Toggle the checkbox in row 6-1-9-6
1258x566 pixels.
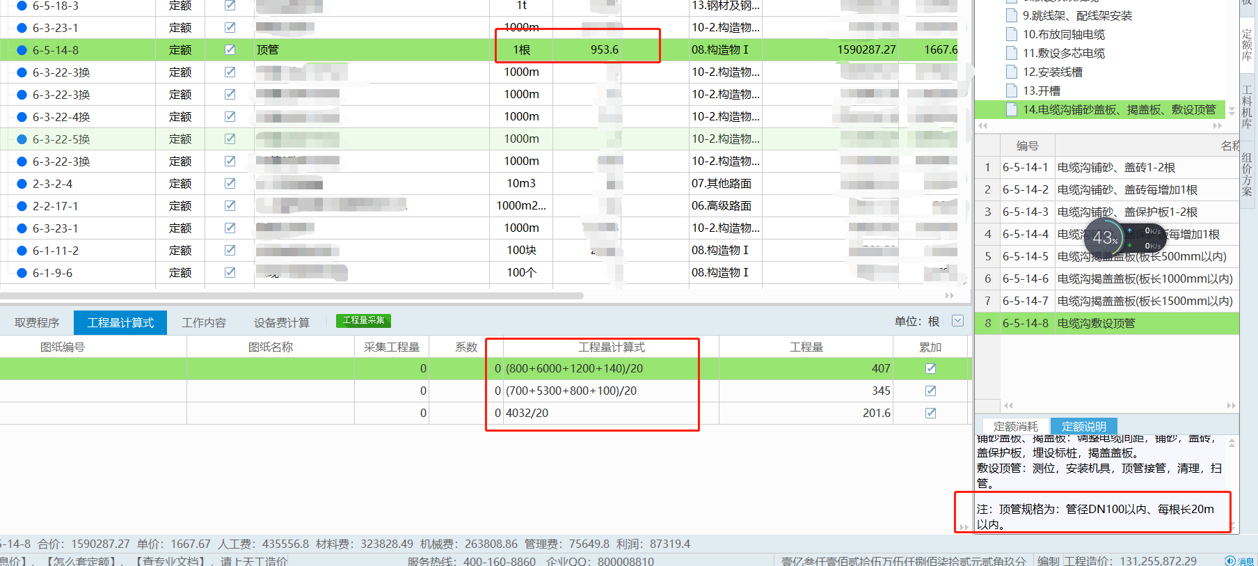(x=230, y=273)
